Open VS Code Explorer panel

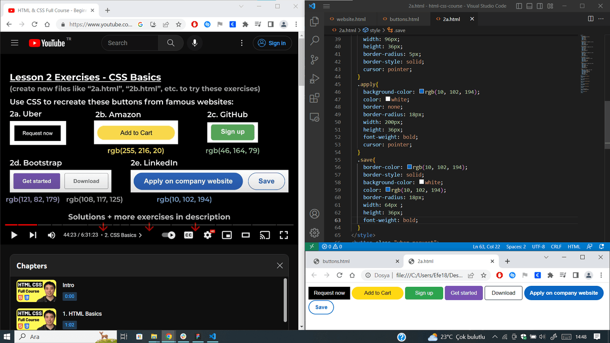315,21
